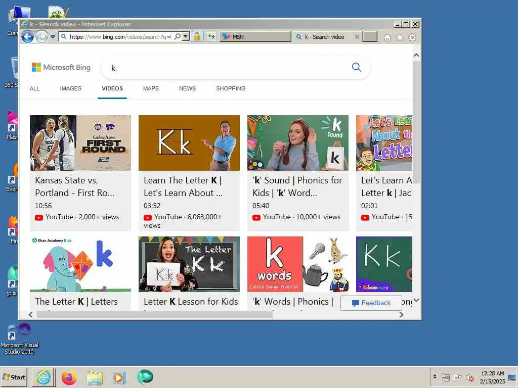
Task: Click the Microsoft Bing logo
Action: point(61,67)
